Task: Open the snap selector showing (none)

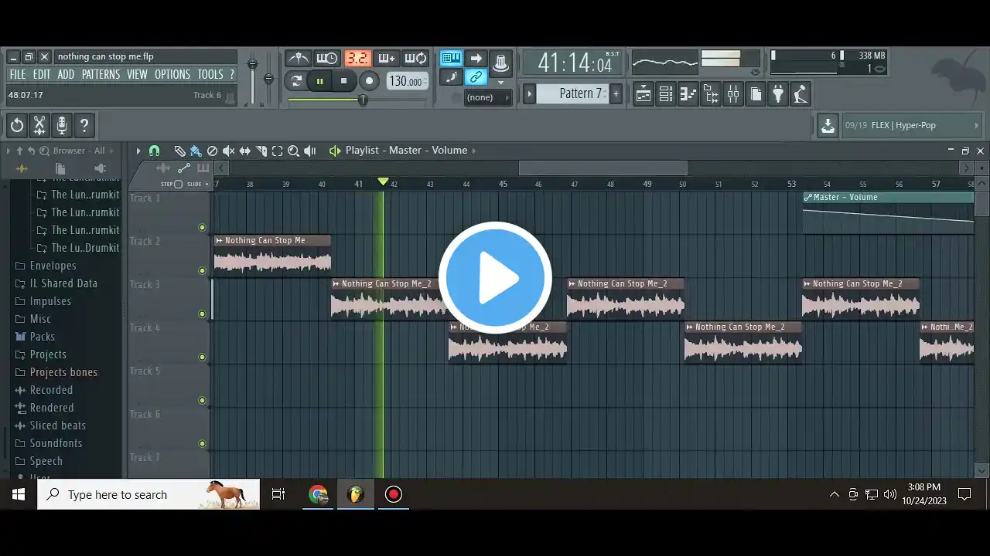Action: click(487, 97)
